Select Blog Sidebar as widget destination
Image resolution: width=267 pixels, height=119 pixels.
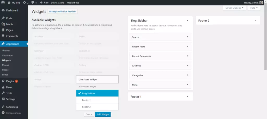click(97, 93)
